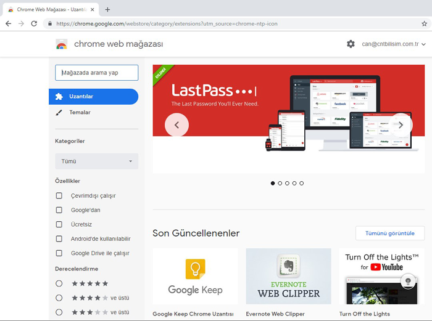Open a new tab with the plus icon
Image resolution: width=432 pixels, height=321 pixels.
(x=107, y=10)
